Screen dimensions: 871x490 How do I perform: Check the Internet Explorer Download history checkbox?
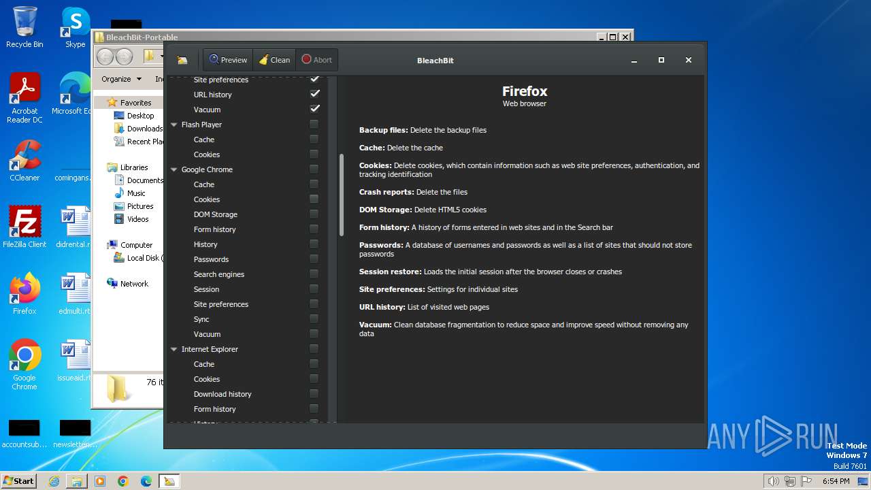314,393
